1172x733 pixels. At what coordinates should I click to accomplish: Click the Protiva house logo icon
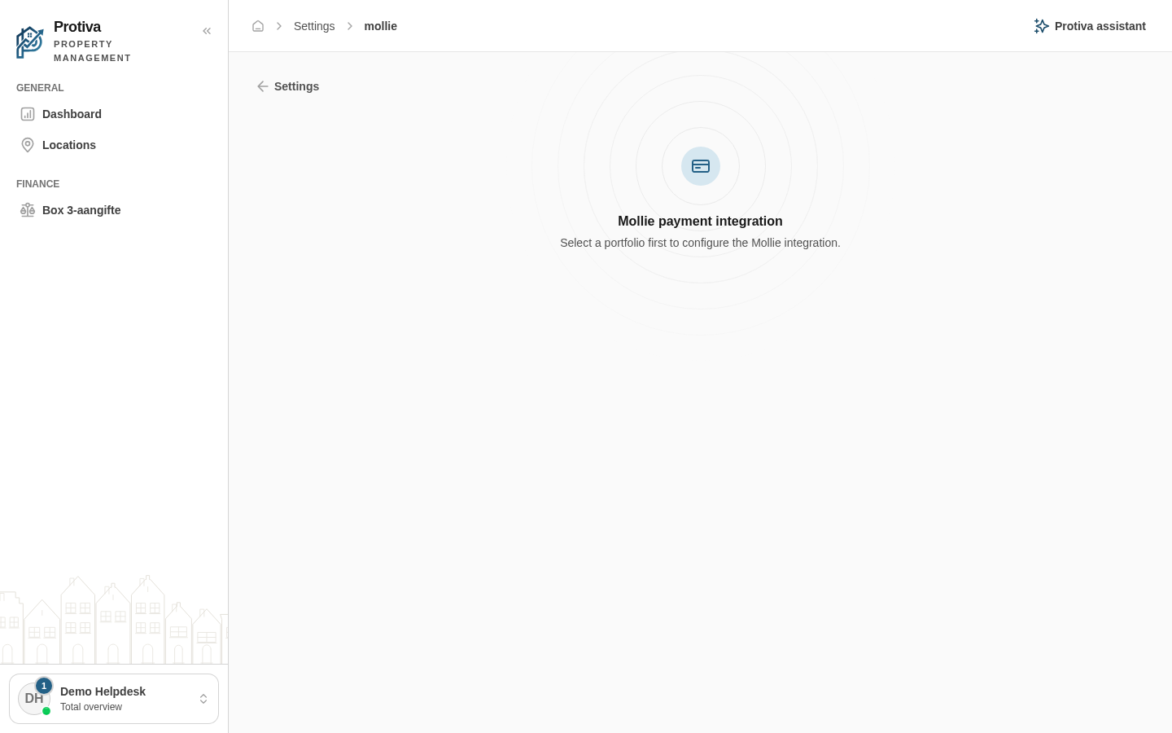[x=30, y=42]
